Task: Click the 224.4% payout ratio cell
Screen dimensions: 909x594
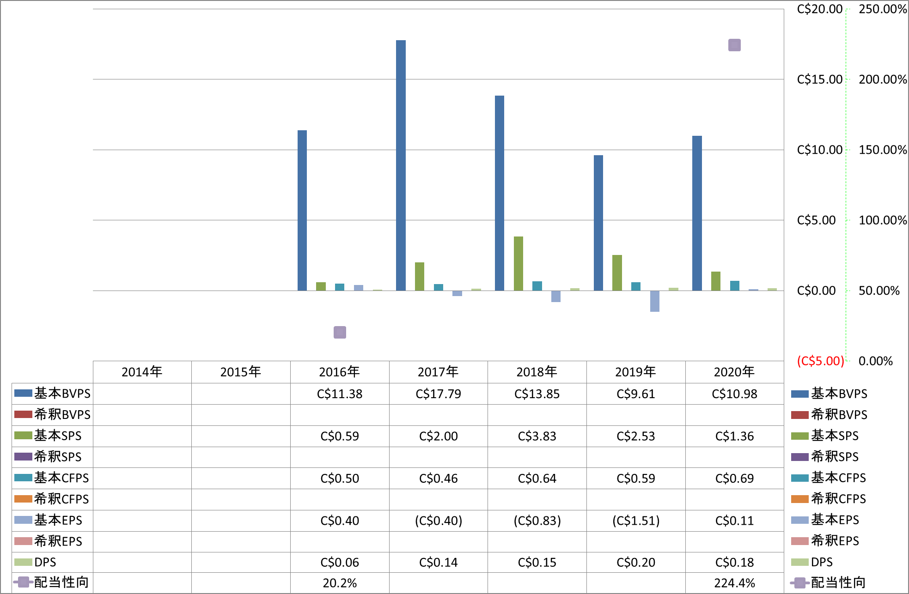Action: (x=734, y=583)
